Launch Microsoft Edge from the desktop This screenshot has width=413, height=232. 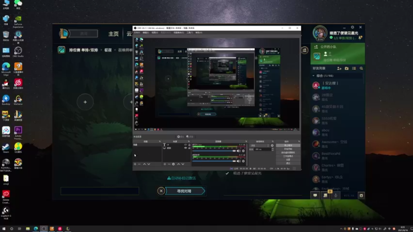click(6, 70)
